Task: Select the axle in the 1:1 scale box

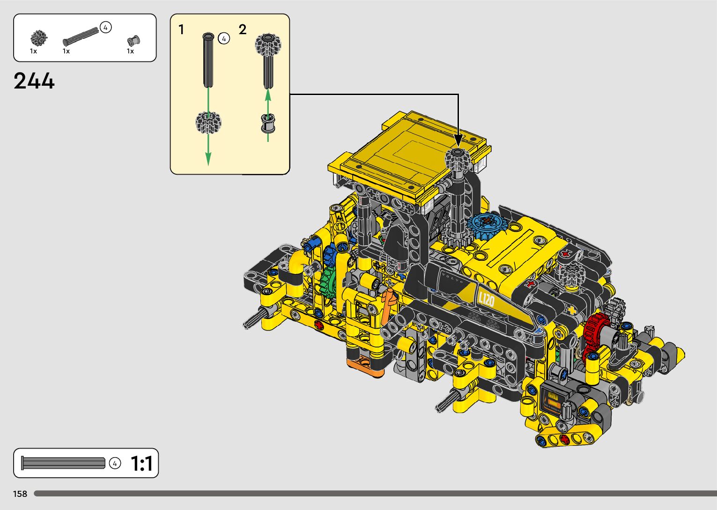Action: 63,463
